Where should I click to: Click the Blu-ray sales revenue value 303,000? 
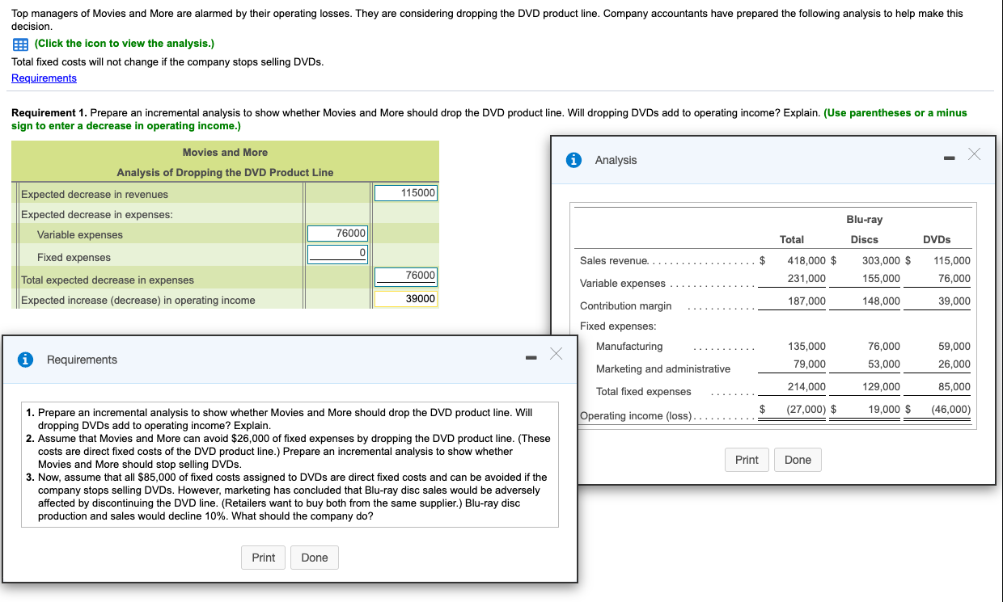881,261
